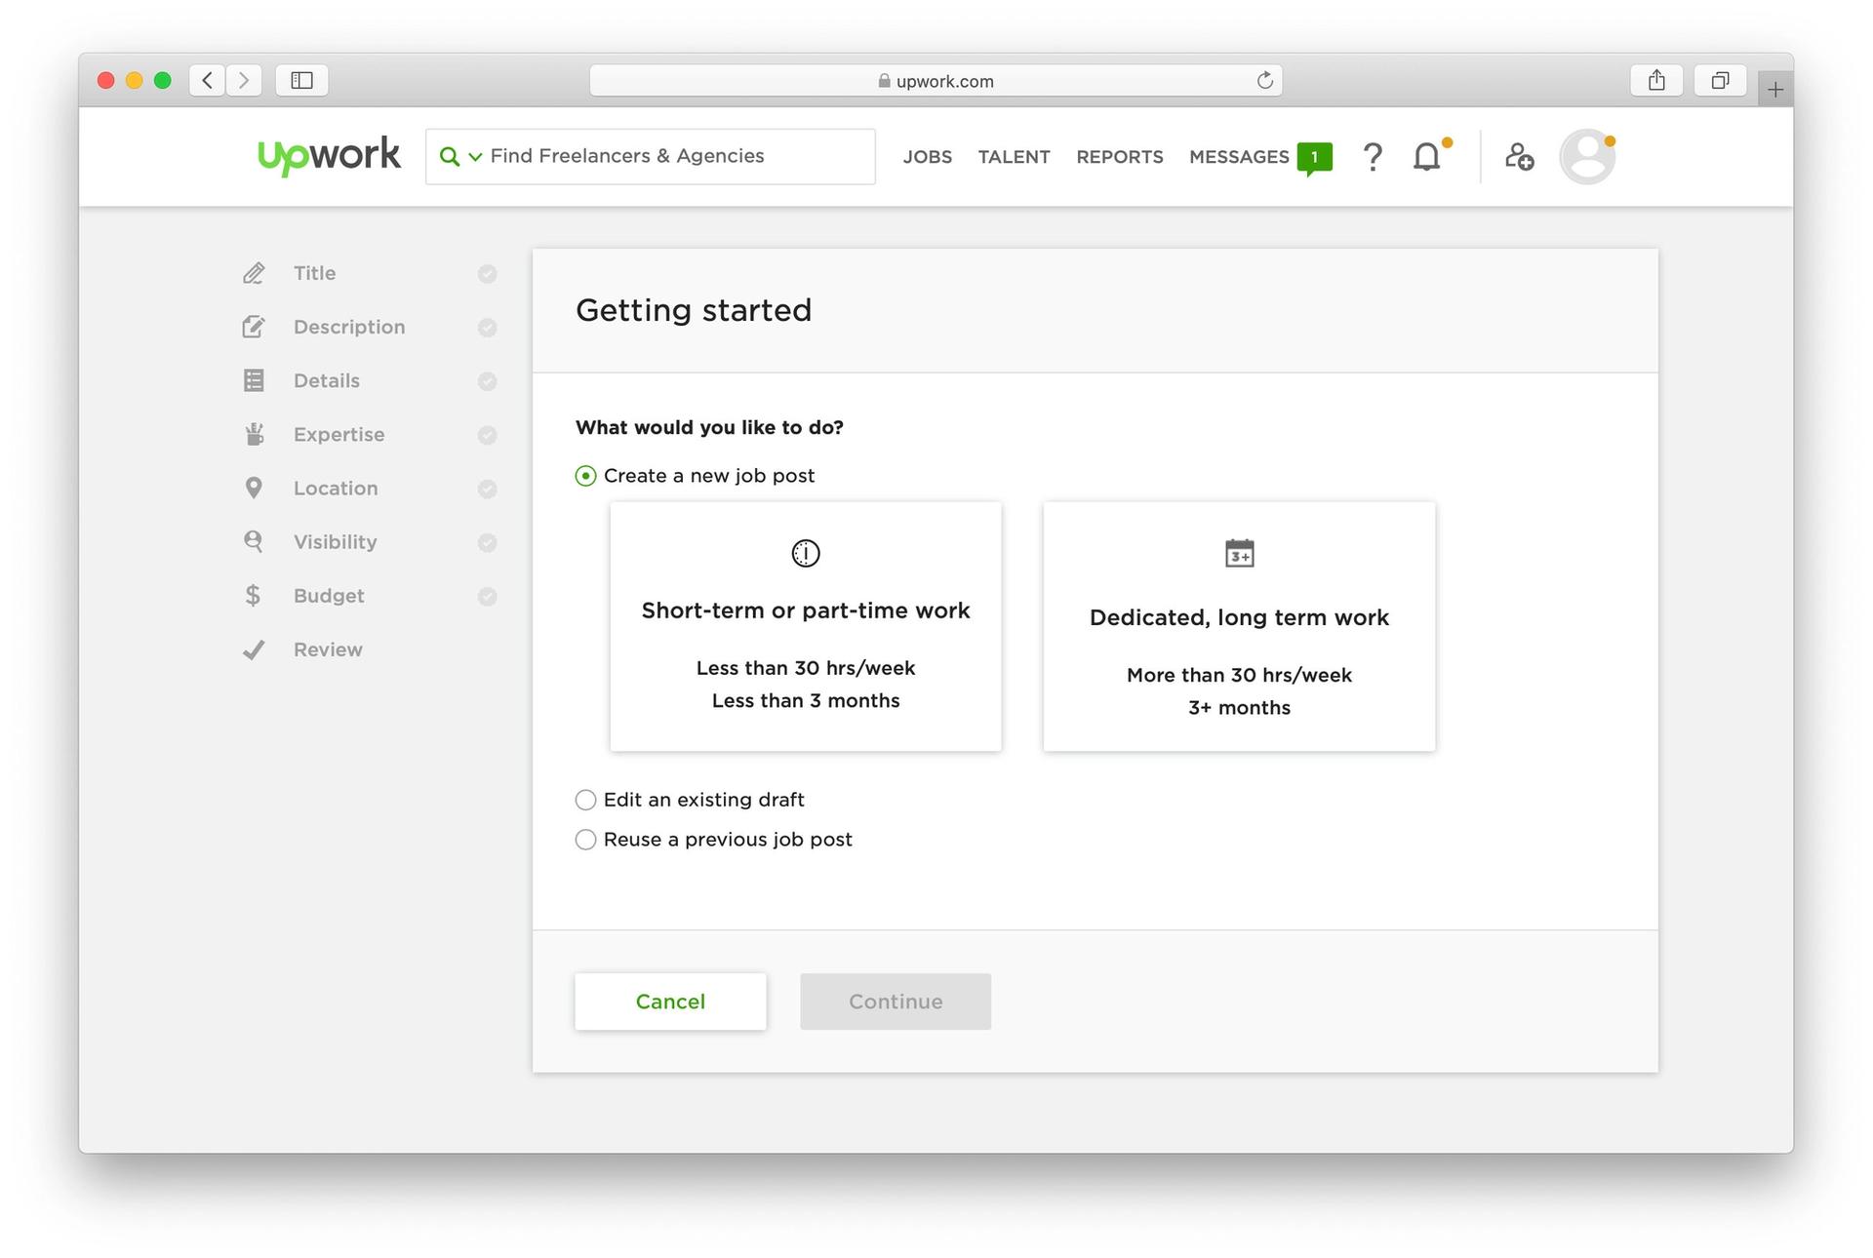Click the check circle beside Details
Screen dimensions: 1873x1258
click(488, 381)
